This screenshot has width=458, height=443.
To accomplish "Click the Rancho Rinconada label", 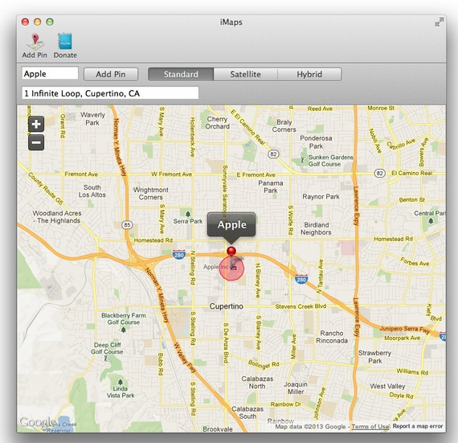I will (332, 337).
